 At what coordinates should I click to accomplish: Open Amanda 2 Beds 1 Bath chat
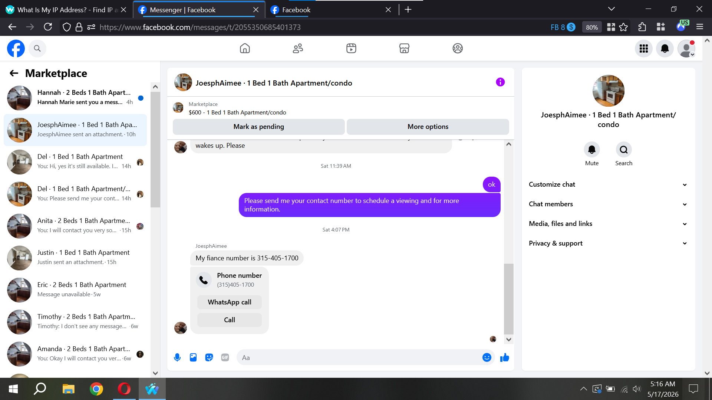(x=75, y=354)
